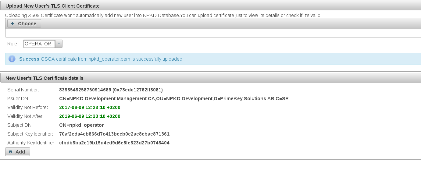Select the New User's TLS Certificate details header
This screenshot has height=177, width=421.
tap(45, 78)
